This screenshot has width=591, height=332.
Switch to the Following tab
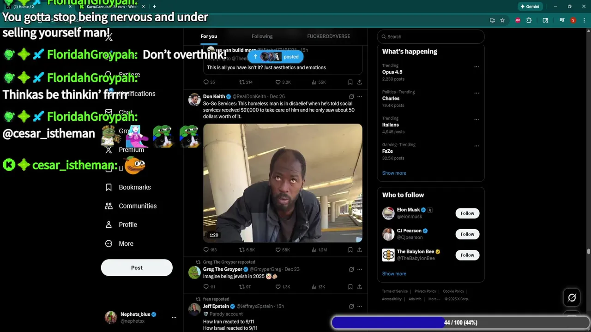tap(262, 36)
